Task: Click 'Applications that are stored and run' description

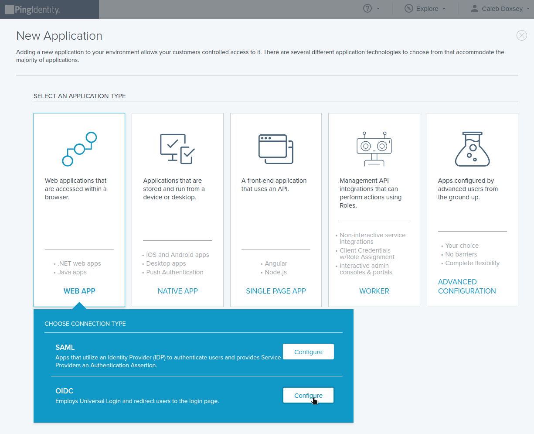Action: click(x=174, y=189)
